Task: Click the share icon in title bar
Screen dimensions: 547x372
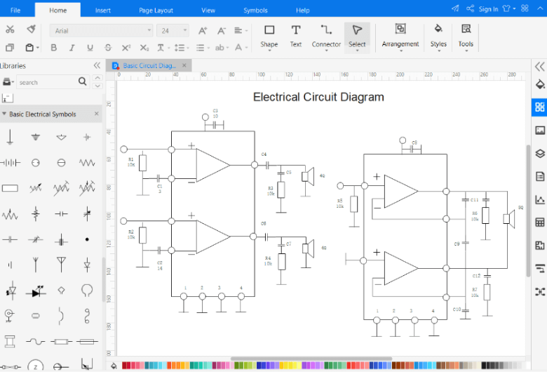Action: click(471, 8)
